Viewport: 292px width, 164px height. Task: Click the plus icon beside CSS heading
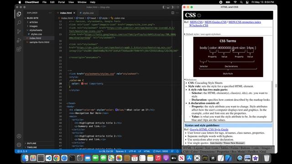199,15
